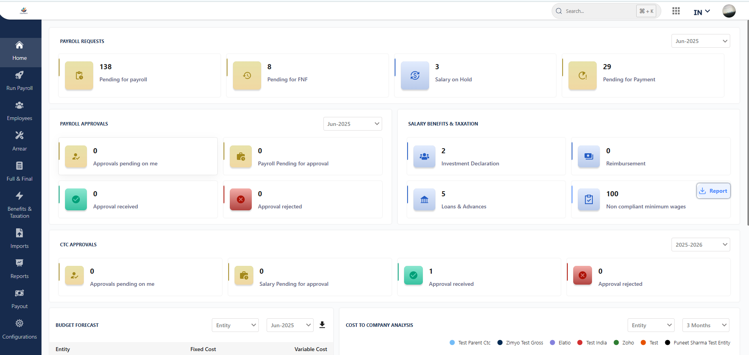Open Budget Forecast Jun-2025 dropdown
The height and width of the screenshot is (355, 749).
[x=290, y=325]
